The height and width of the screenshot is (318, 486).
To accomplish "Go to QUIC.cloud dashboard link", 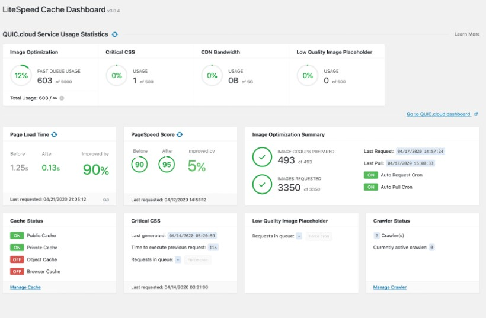I will [438, 114].
